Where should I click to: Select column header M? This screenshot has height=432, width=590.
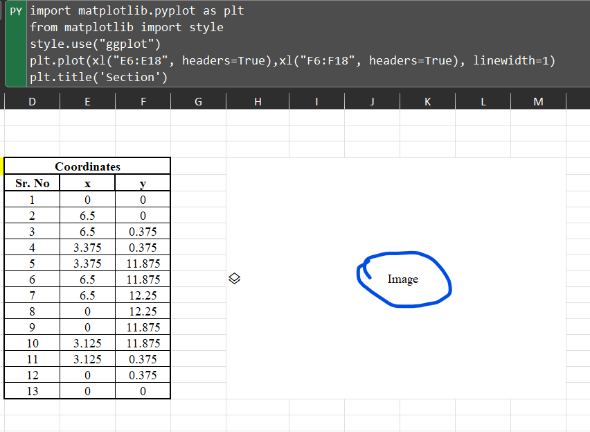538,101
